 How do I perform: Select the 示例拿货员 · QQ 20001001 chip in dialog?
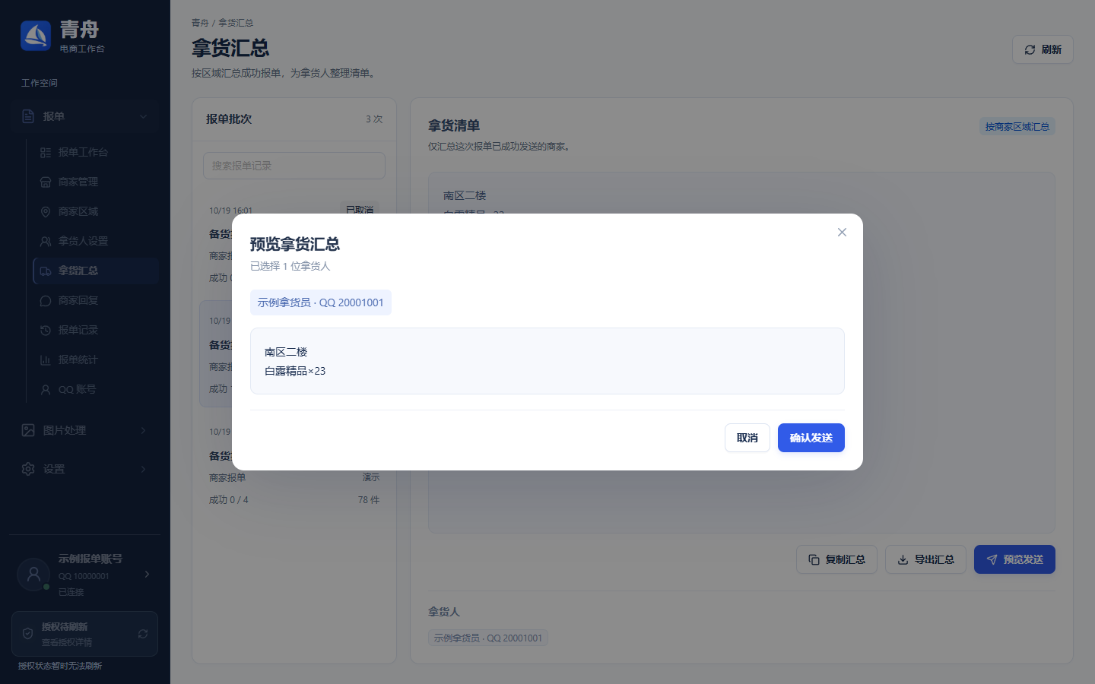(321, 302)
